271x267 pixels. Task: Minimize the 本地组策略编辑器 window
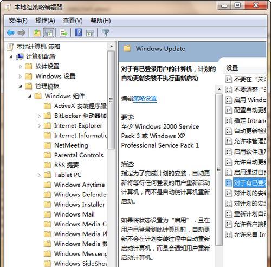224,5
